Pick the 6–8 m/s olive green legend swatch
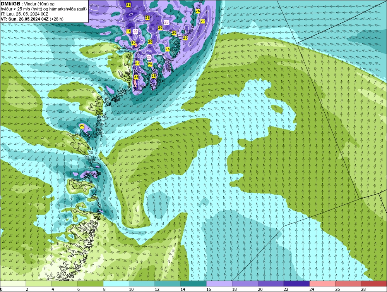Screen dimensions: 387x292 pos(90,283)
